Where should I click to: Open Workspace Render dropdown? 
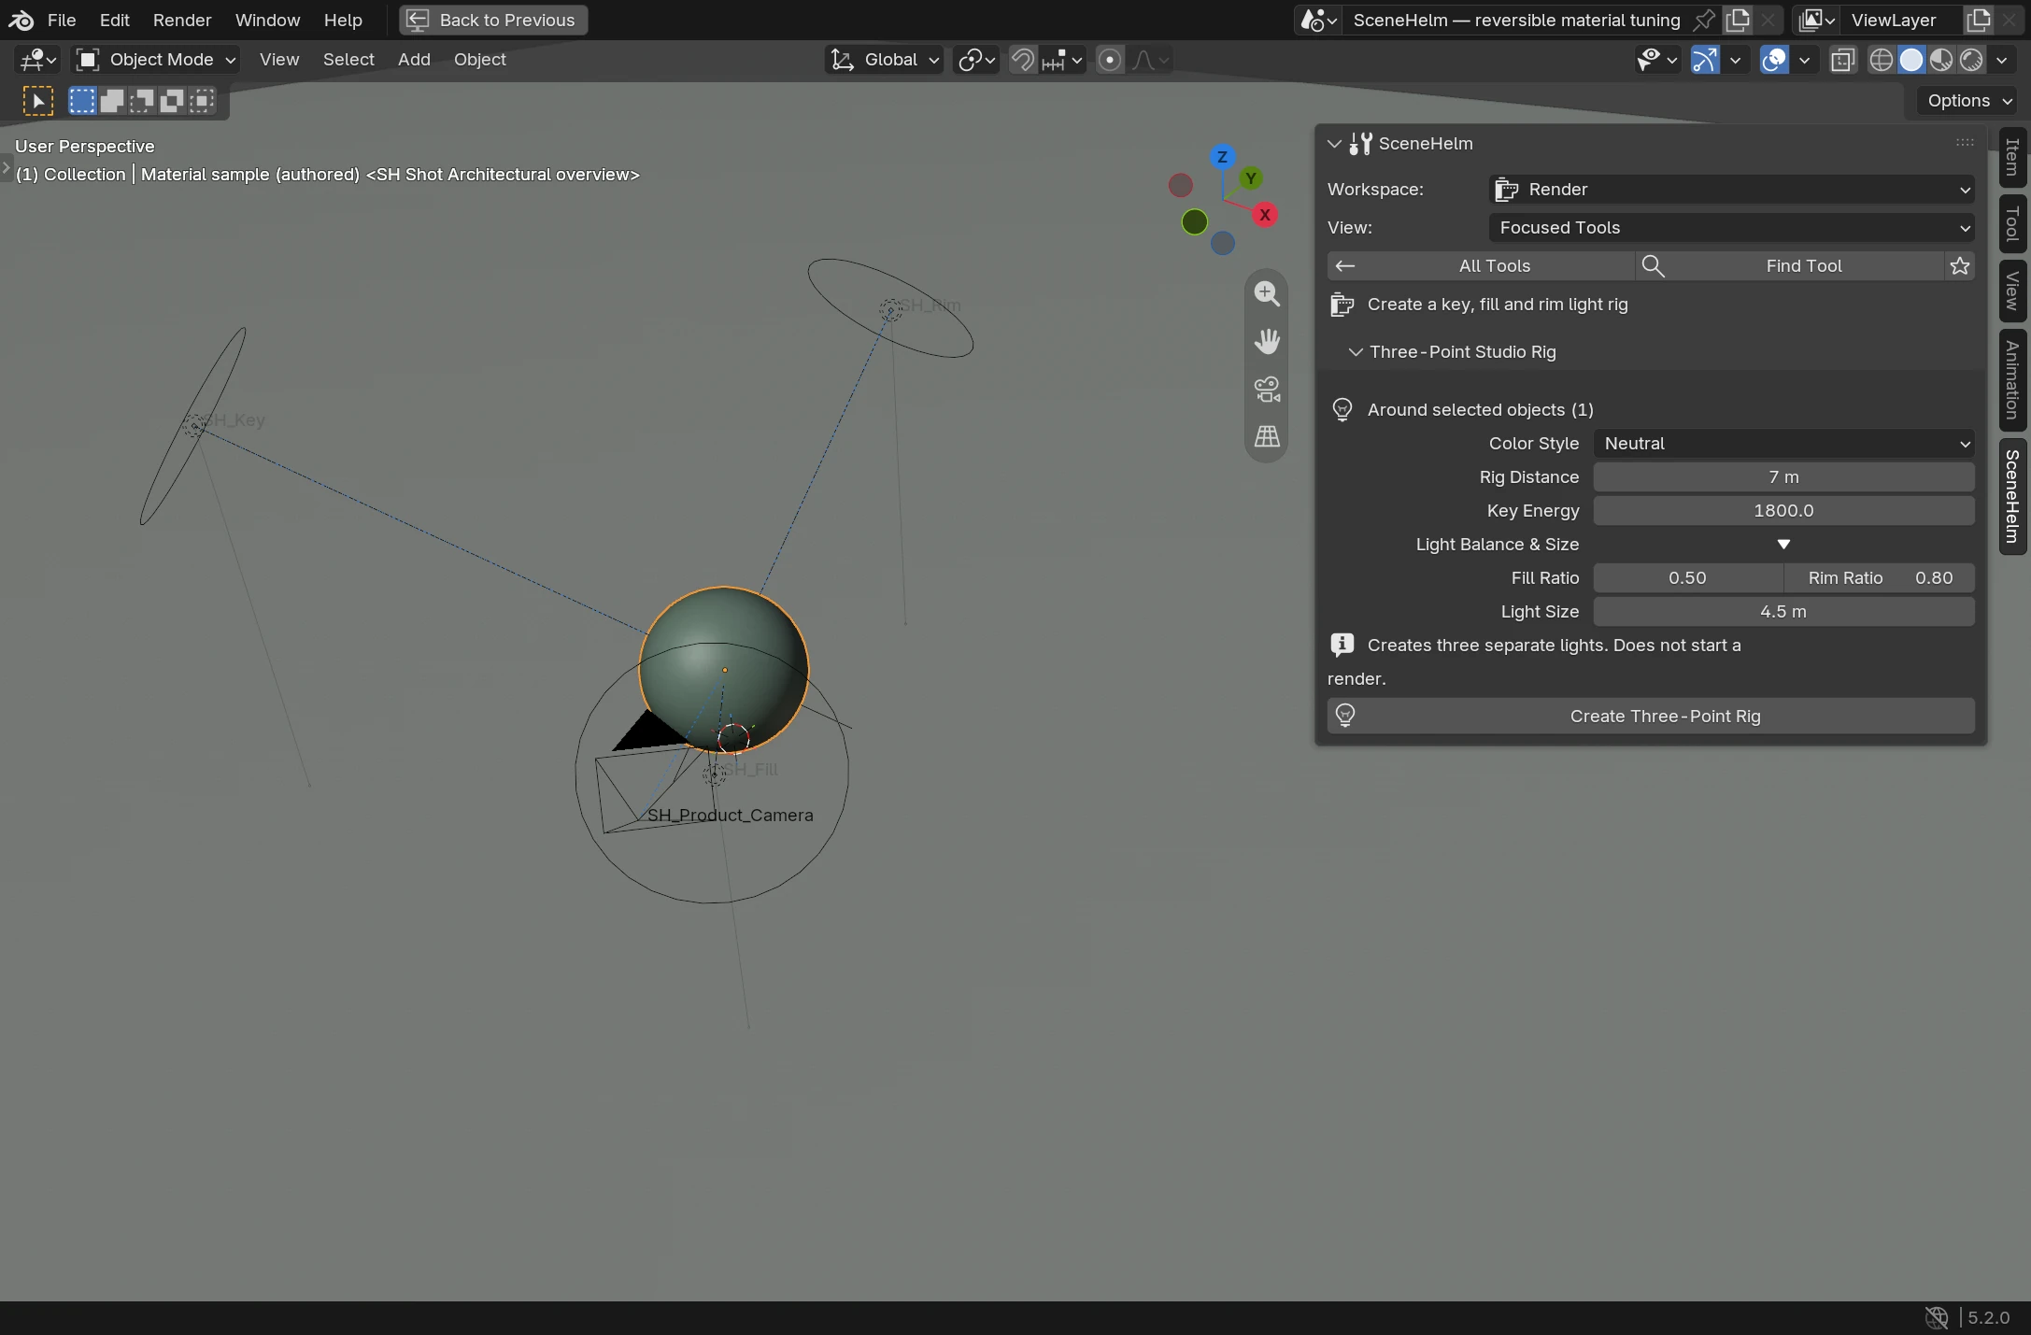tap(1731, 190)
